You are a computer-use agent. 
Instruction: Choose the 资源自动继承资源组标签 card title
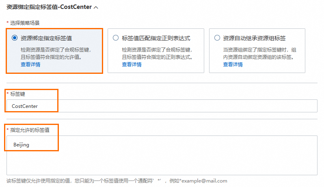coord(254,38)
